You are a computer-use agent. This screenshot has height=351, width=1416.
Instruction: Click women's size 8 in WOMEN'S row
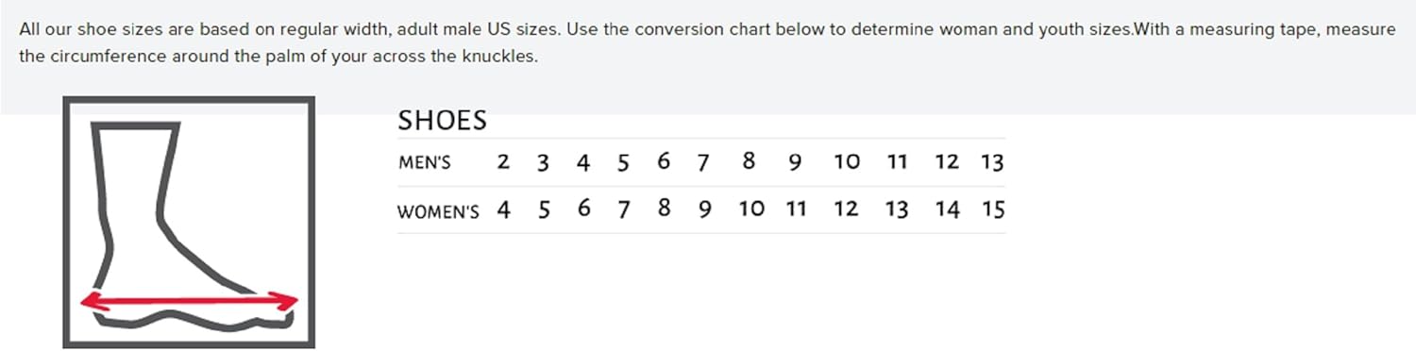(664, 209)
